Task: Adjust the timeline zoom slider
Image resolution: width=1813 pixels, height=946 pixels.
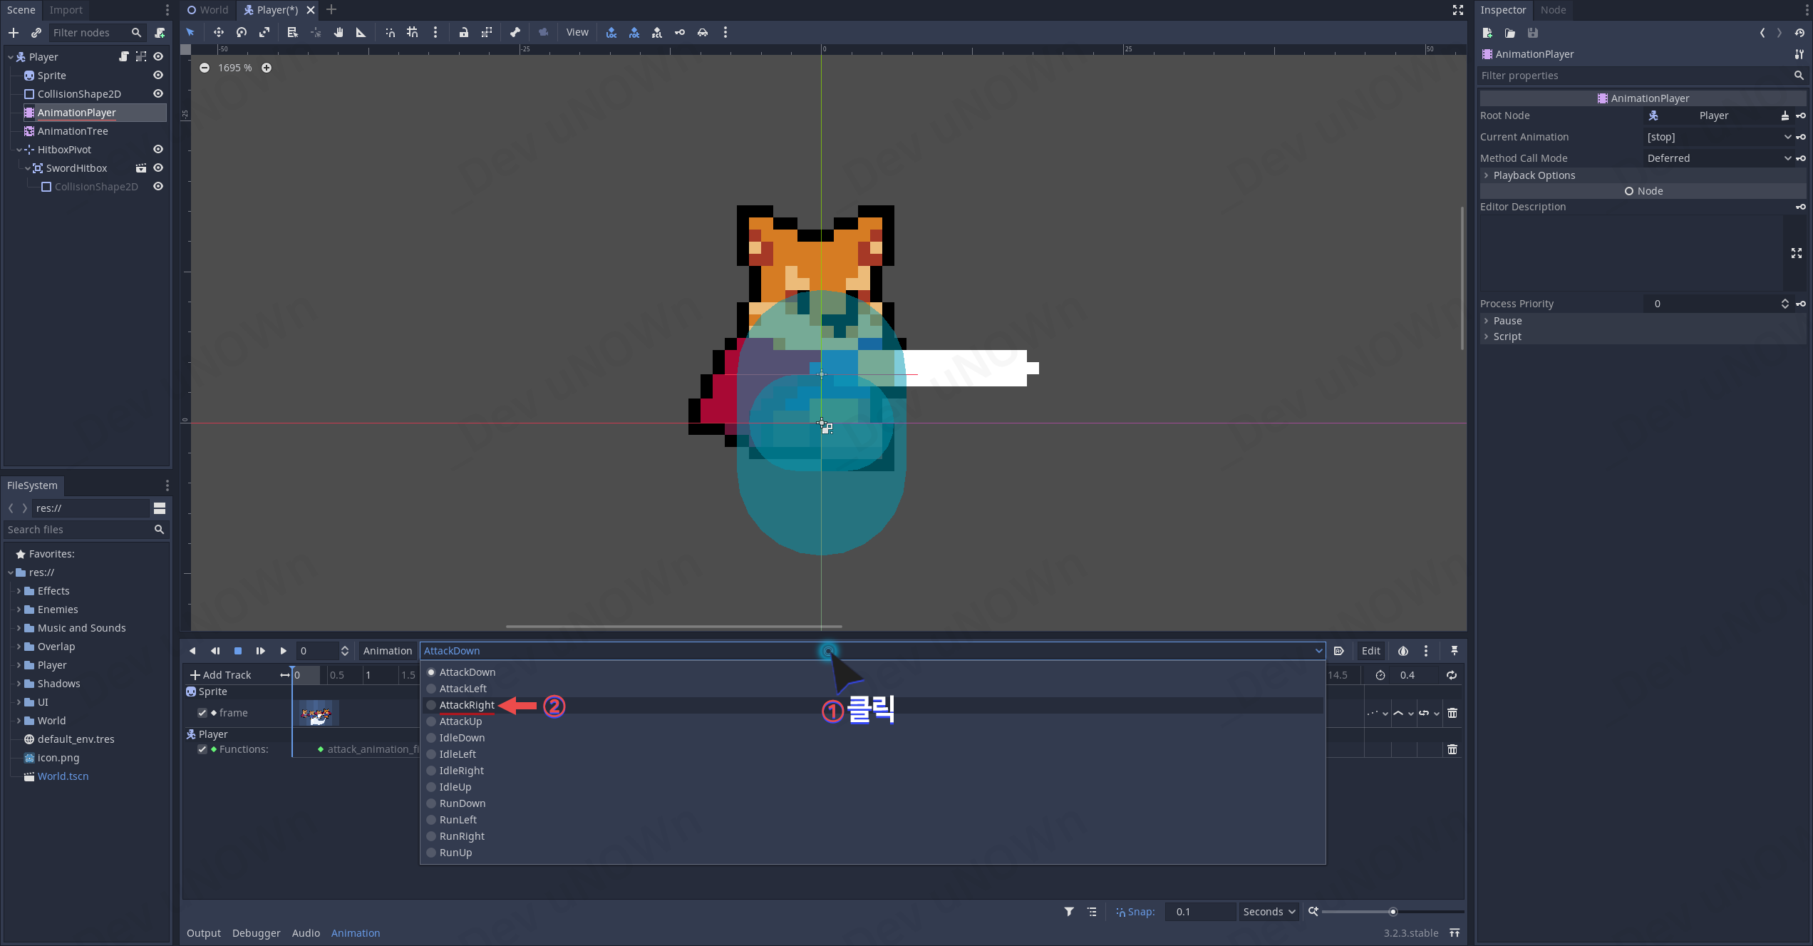Action: [x=1392, y=912]
